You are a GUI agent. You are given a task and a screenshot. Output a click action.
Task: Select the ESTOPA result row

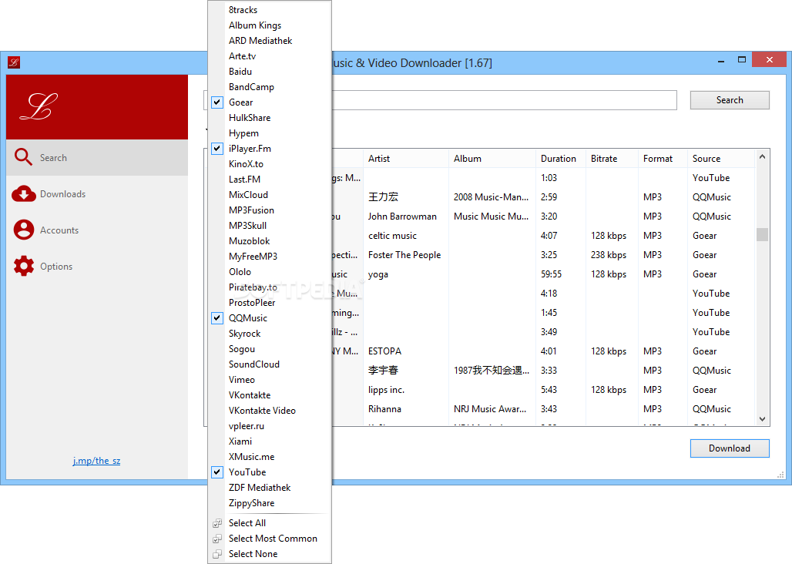(x=543, y=351)
